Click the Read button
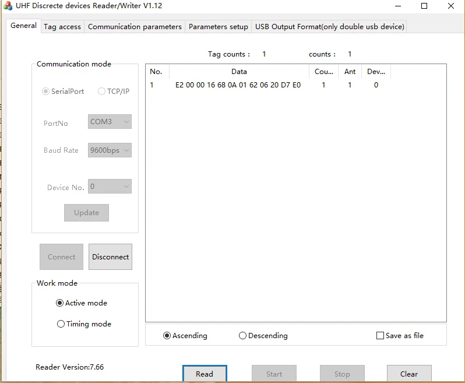Screen dimensions: 465x383 point(205,374)
